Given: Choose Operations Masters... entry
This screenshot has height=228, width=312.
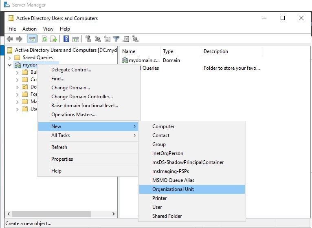Looking at the screenshot, I should click(88, 115).
